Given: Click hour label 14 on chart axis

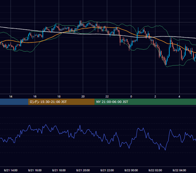Looking at the screenshot, I should pyautogui.click(x=11, y=97).
